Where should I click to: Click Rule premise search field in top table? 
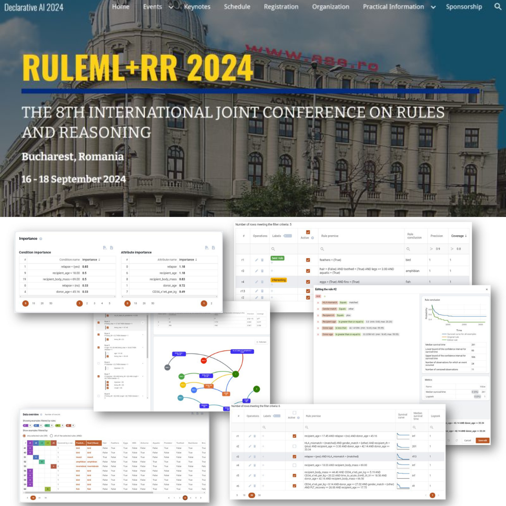(361, 249)
